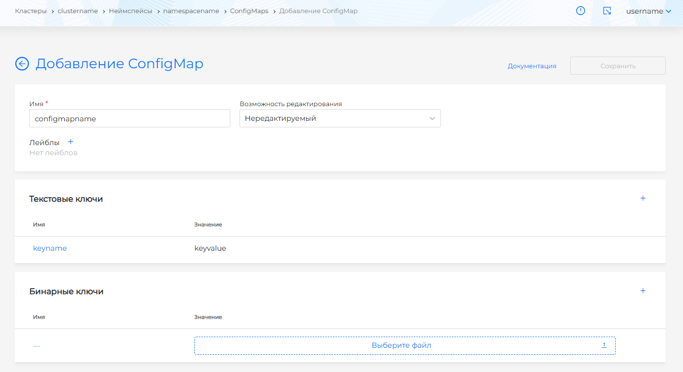Click the Выберите файл upload area
This screenshot has width=683, height=372.
coord(401,345)
